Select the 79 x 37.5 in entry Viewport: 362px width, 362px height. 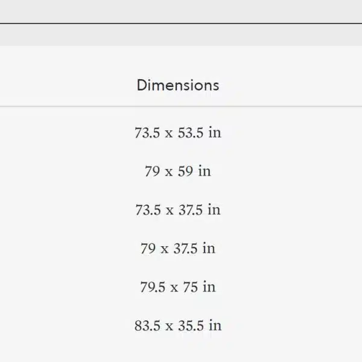pos(178,248)
